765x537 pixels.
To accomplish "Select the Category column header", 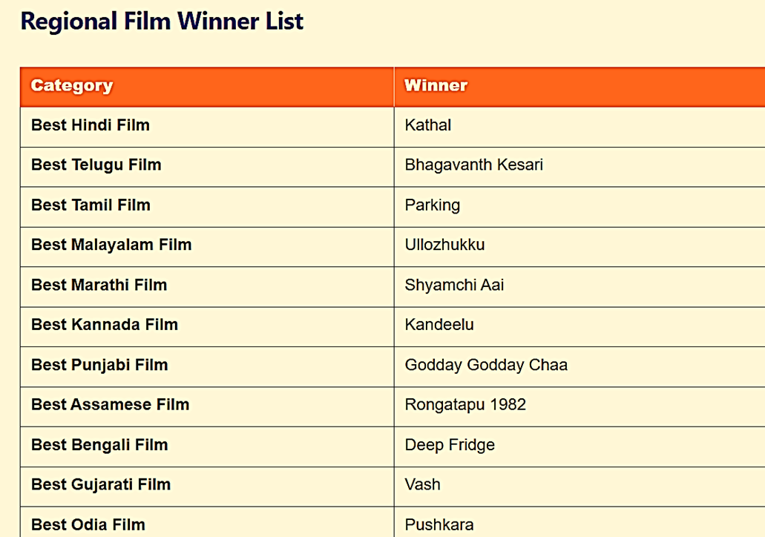I will coord(207,87).
